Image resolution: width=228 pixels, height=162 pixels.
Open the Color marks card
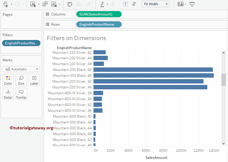click(8, 80)
